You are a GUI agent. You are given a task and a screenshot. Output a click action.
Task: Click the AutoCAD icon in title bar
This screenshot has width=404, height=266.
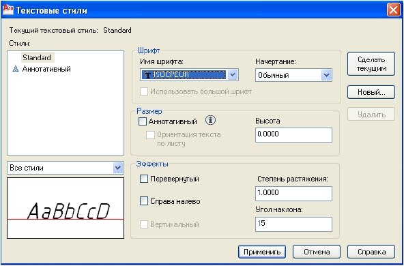click(x=8, y=10)
